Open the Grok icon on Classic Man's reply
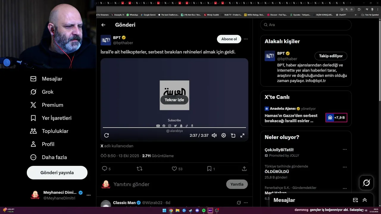Image resolution: width=381 pixels, height=214 pixels. (238, 203)
